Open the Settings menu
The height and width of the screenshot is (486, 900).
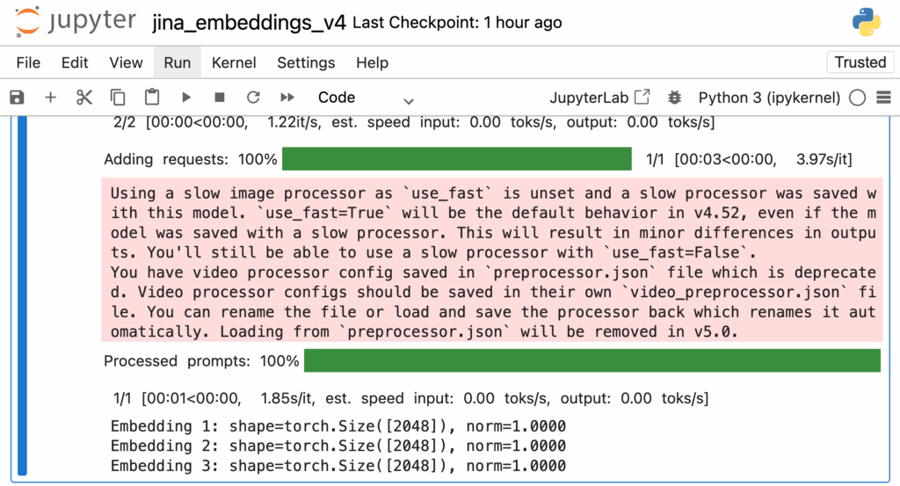click(x=306, y=62)
